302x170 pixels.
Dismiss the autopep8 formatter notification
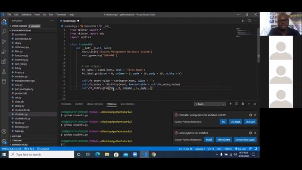click(255, 115)
